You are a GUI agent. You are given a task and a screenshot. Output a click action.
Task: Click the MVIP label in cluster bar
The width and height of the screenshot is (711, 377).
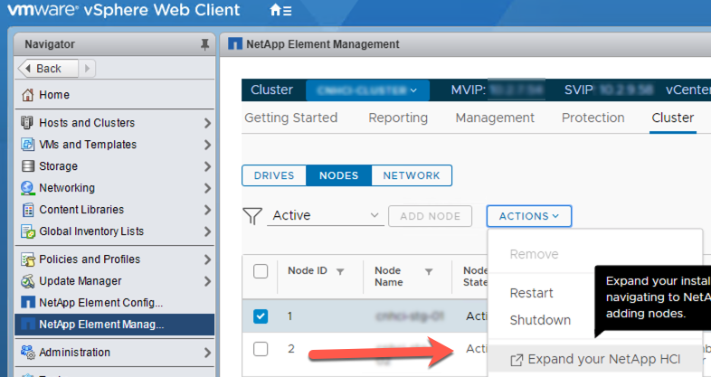469,90
